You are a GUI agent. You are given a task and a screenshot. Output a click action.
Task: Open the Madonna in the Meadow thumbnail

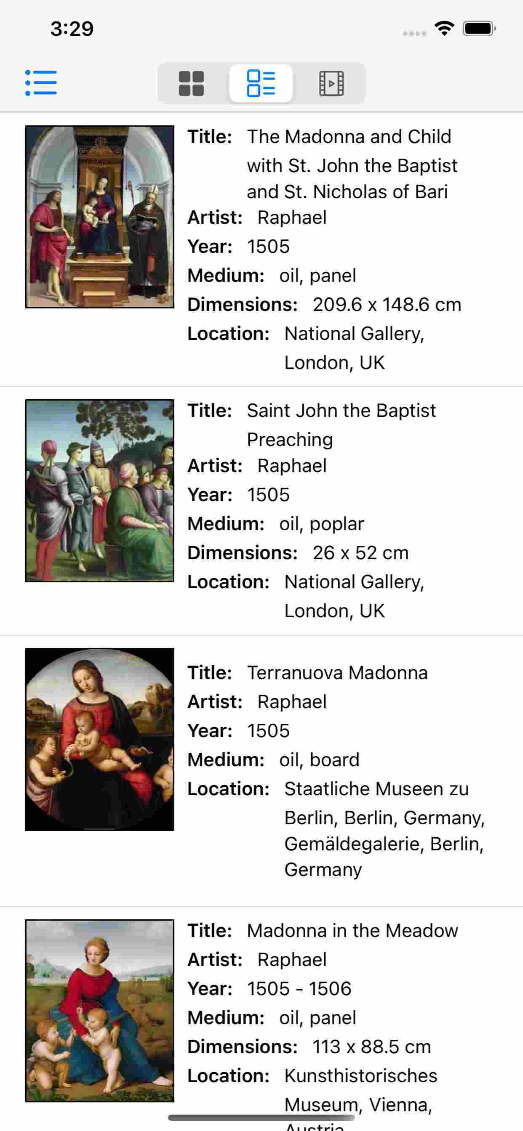pyautogui.click(x=100, y=1011)
